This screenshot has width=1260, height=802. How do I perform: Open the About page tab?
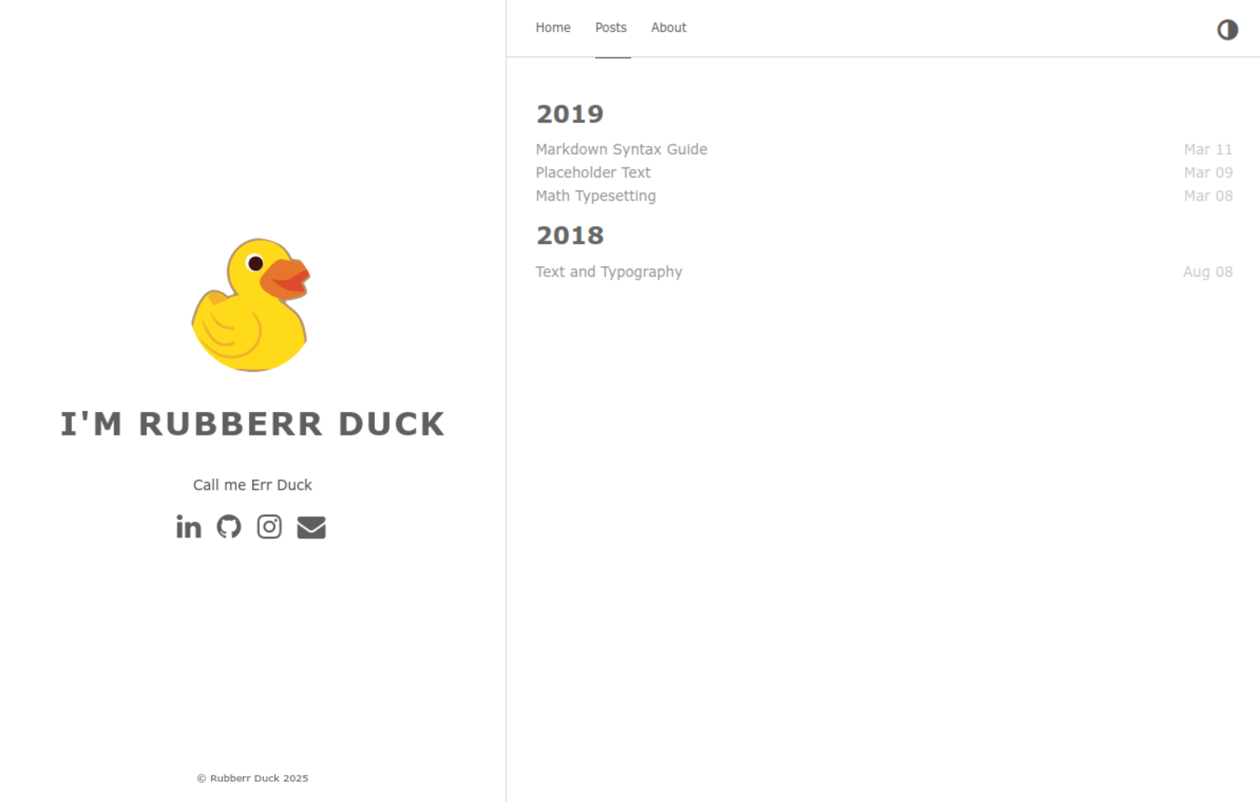click(x=668, y=28)
